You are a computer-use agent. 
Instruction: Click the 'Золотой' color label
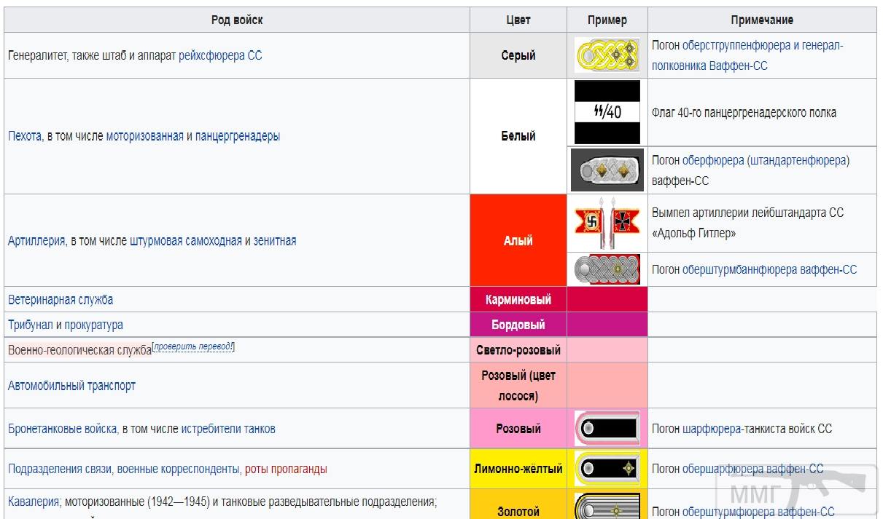pos(518,512)
